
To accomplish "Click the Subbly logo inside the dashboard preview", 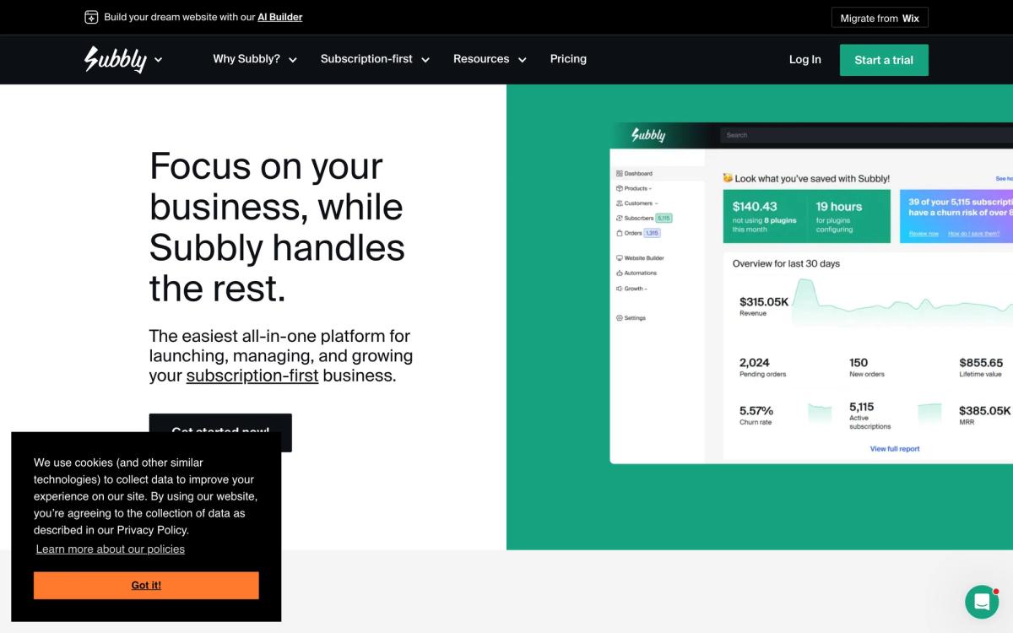I will 648,135.
